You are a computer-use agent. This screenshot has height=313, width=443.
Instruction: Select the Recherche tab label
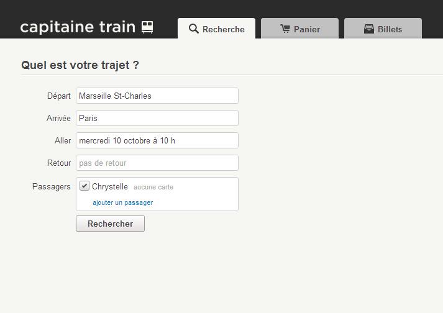coord(224,29)
